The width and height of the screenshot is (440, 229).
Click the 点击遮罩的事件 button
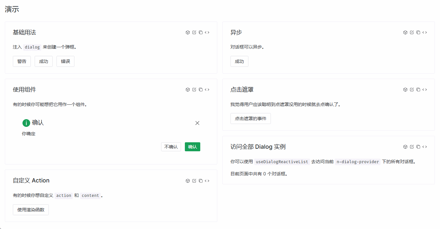(x=250, y=119)
